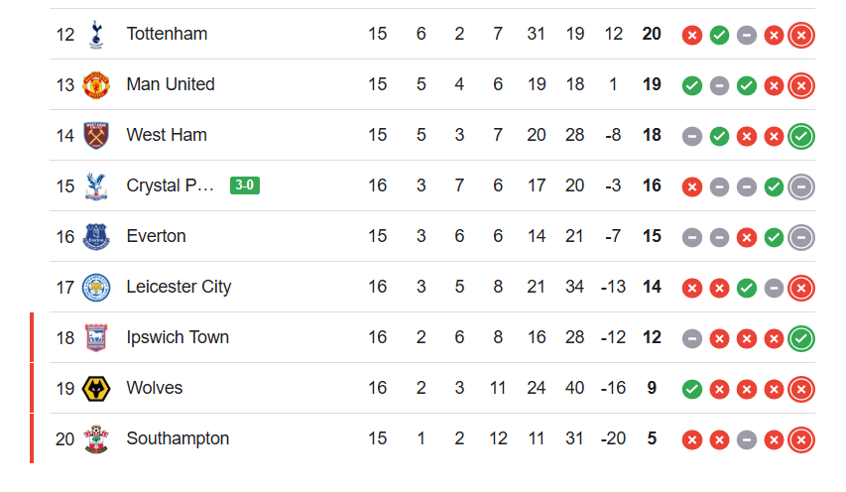The width and height of the screenshot is (846, 492).
Task: Click Wolves' first green win form icon
Action: (692, 389)
